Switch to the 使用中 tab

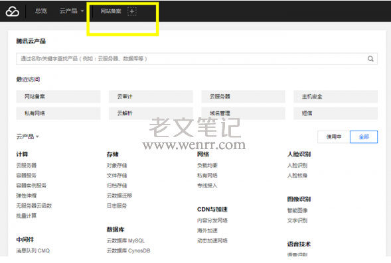click(334, 137)
